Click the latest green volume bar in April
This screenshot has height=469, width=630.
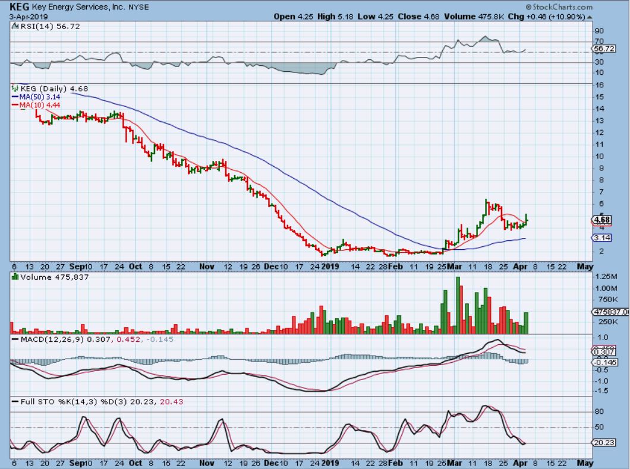click(x=527, y=323)
